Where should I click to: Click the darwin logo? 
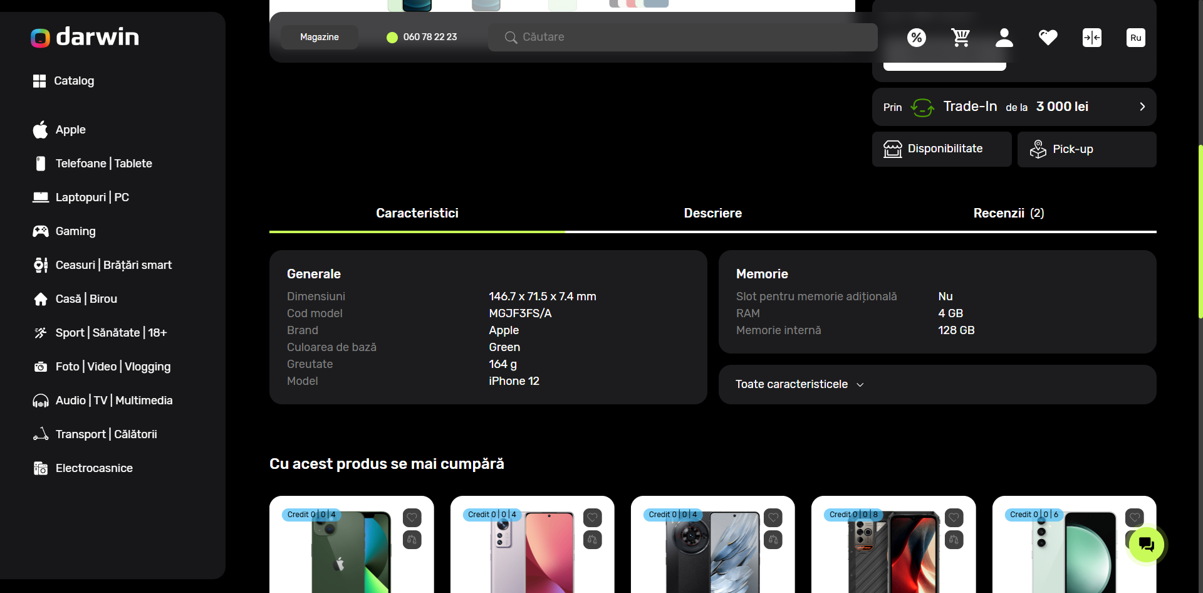(x=85, y=37)
